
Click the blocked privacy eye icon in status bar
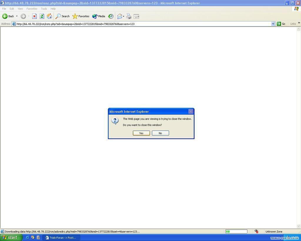(256, 232)
